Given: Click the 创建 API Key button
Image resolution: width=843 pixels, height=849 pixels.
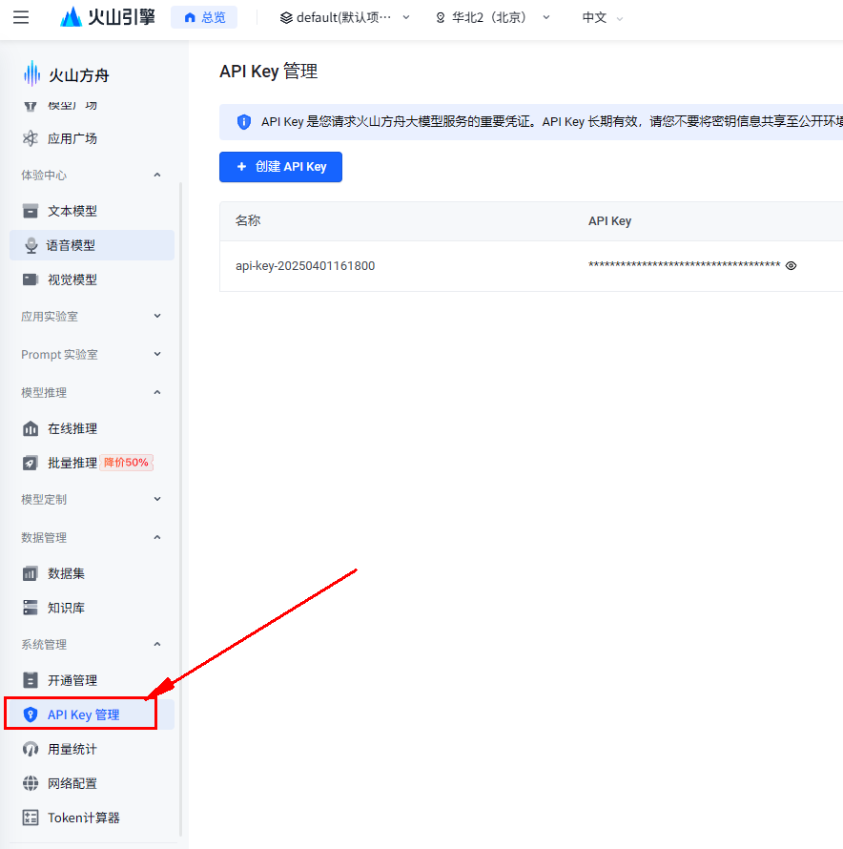Looking at the screenshot, I should [x=280, y=167].
